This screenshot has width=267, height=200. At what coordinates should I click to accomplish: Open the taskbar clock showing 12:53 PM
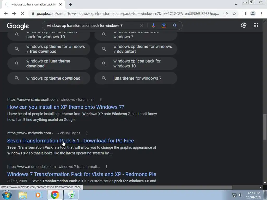click(x=254, y=195)
